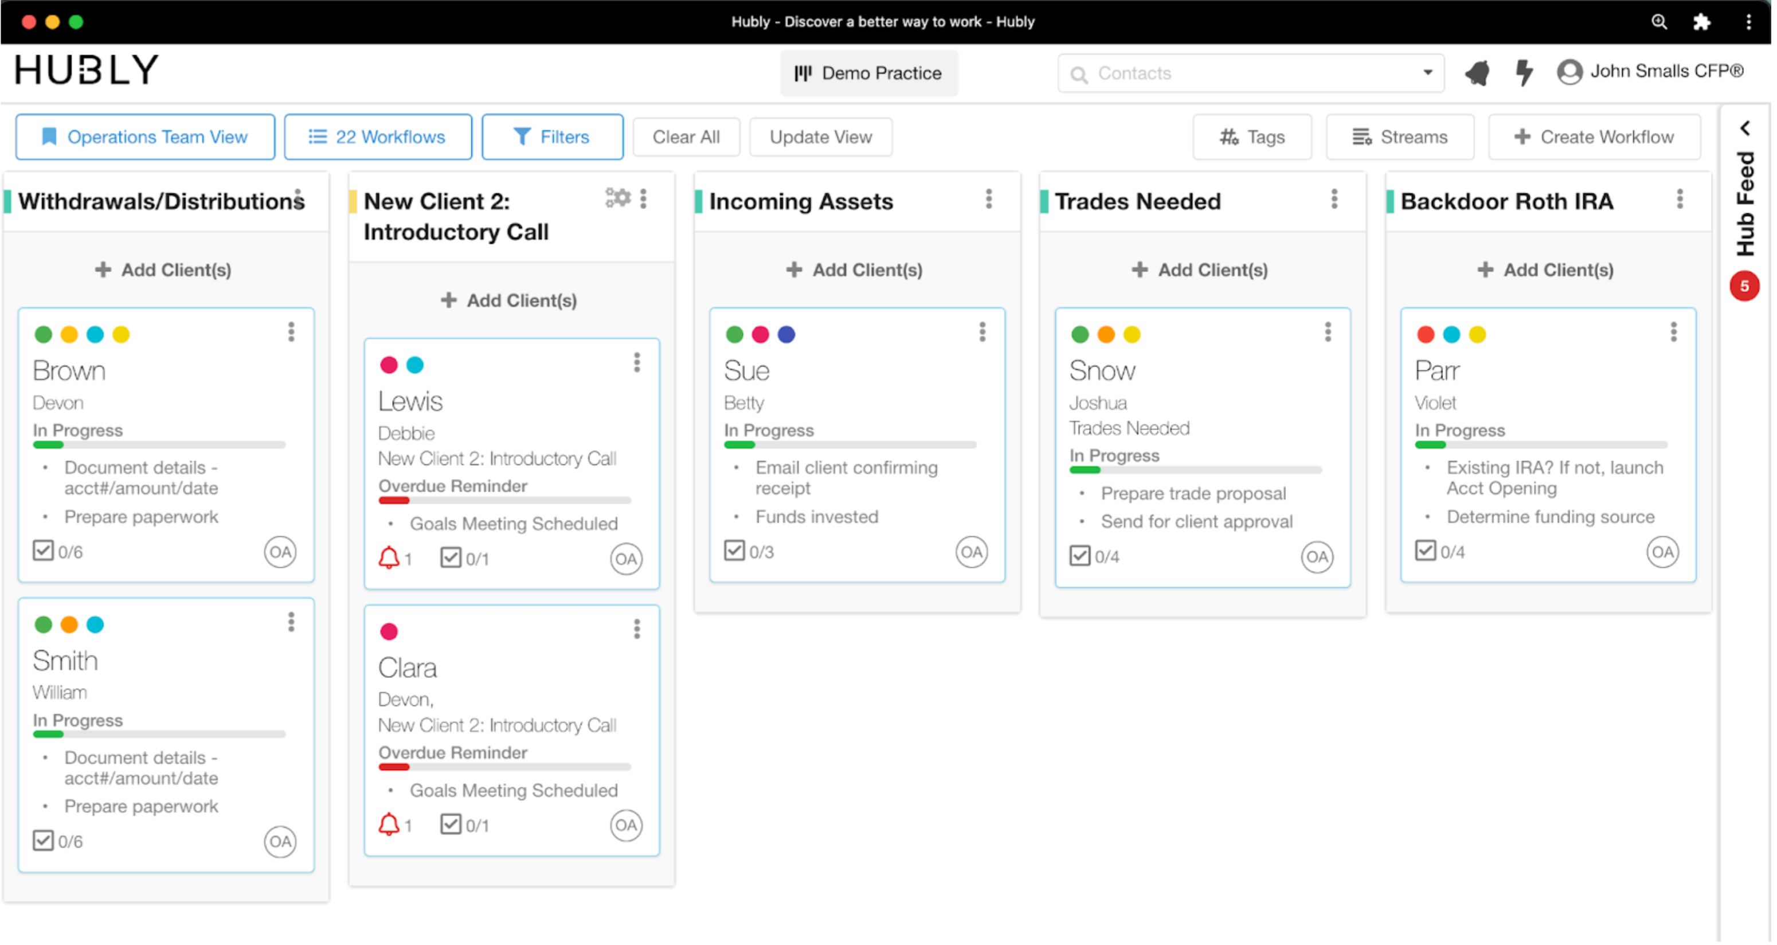Toggle task checkbox 0/6 on Brown card
Image resolution: width=1777 pixels, height=945 pixels.
[43, 551]
